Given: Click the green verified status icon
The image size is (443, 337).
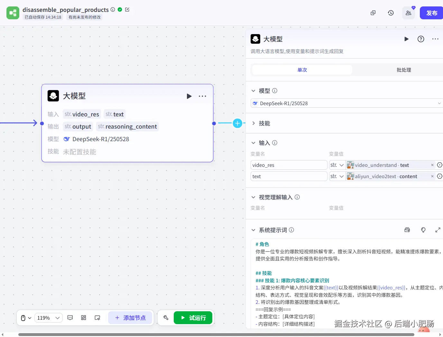Looking at the screenshot, I should coord(120,10).
